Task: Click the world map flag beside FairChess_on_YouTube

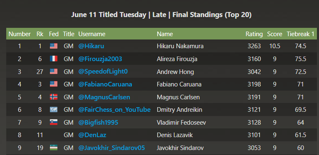Action: (54, 110)
